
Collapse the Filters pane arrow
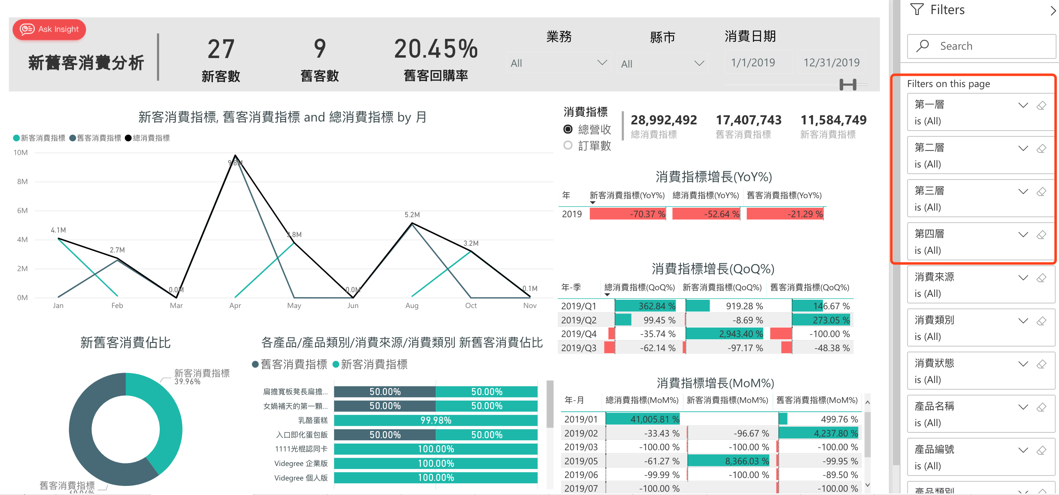tap(1052, 10)
